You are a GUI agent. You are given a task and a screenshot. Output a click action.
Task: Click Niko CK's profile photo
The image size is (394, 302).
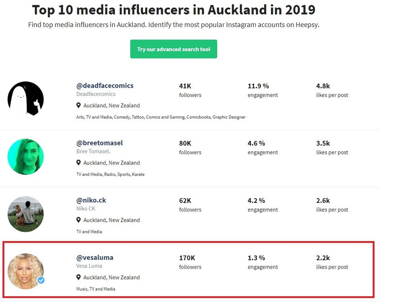pos(26,214)
